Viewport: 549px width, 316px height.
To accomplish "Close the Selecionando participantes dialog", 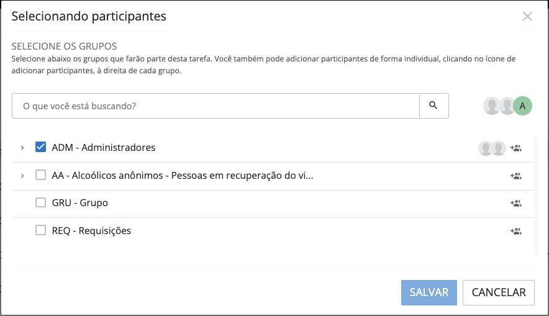I will click(x=527, y=17).
